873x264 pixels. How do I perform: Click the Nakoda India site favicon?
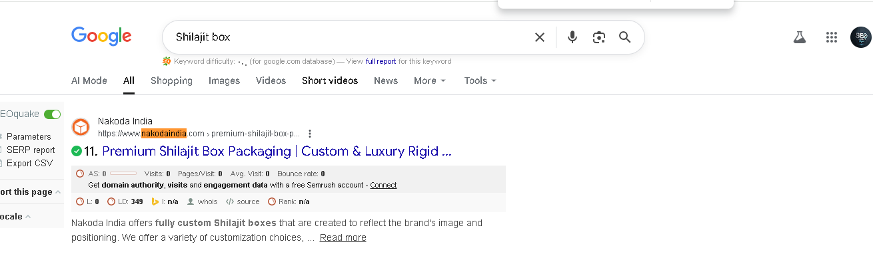tap(81, 127)
